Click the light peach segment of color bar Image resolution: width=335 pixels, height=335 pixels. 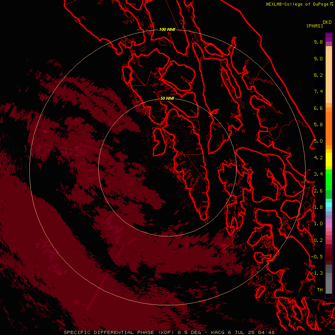329,77
